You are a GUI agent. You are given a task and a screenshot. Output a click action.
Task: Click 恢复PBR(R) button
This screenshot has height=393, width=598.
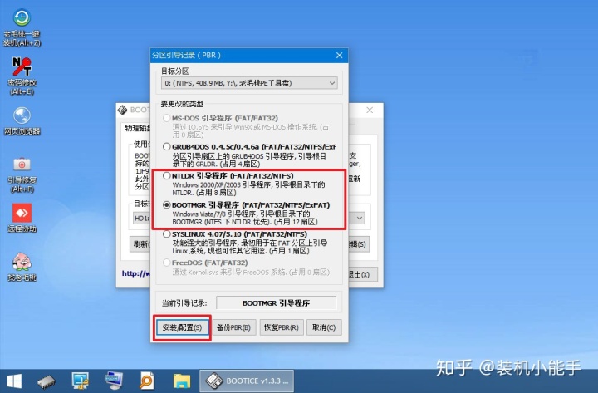coord(282,327)
